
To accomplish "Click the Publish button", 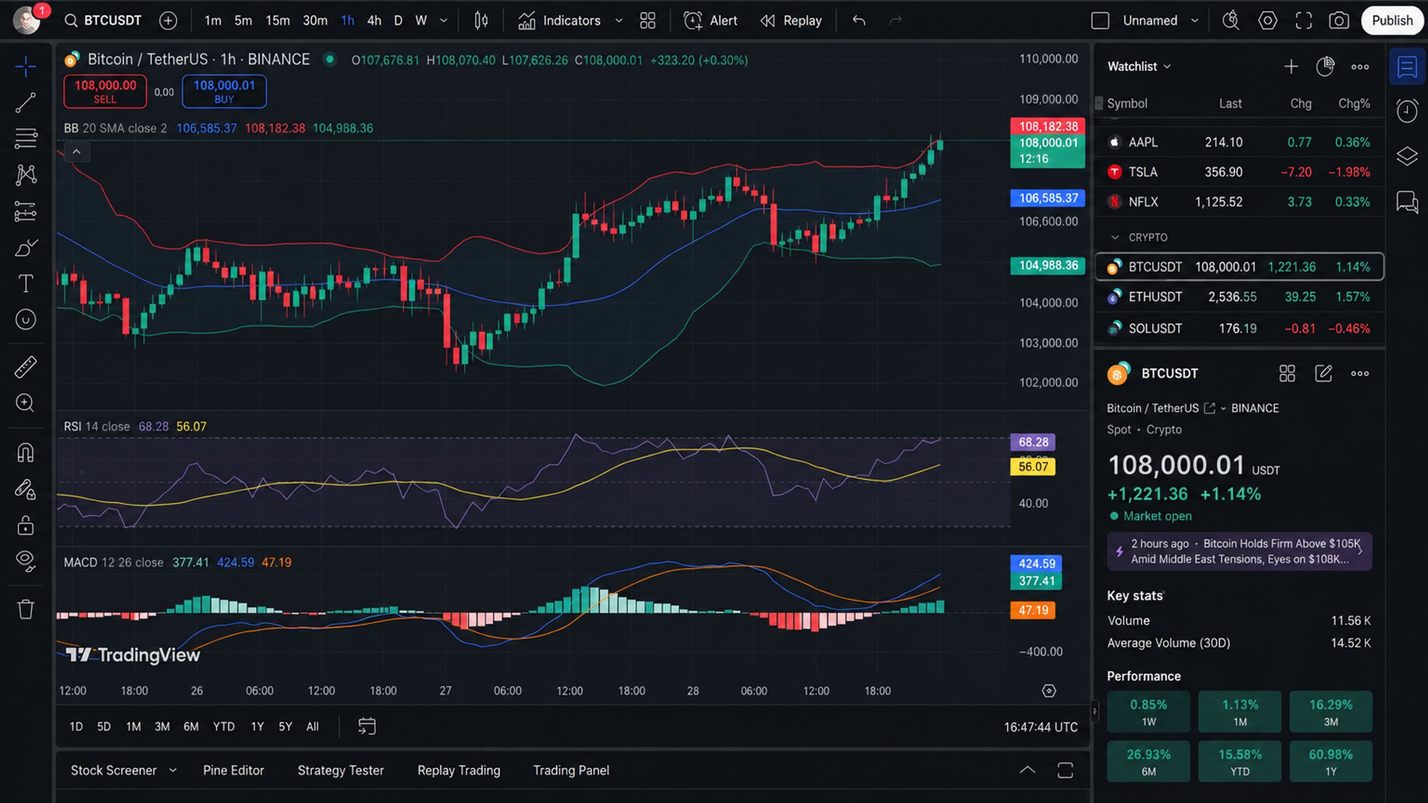I will point(1392,21).
